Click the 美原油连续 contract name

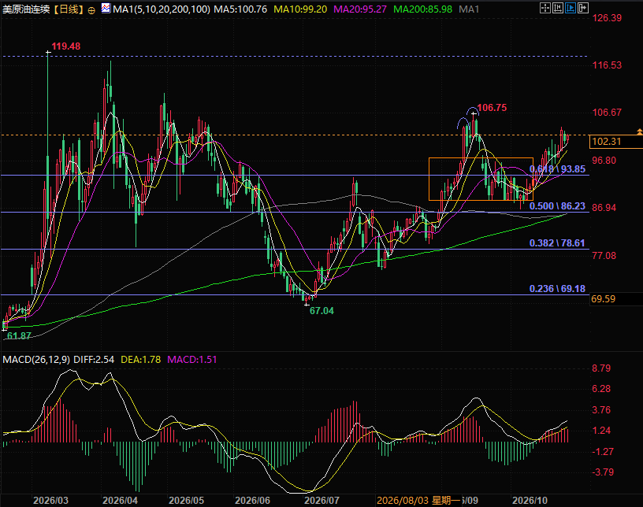coord(26,9)
